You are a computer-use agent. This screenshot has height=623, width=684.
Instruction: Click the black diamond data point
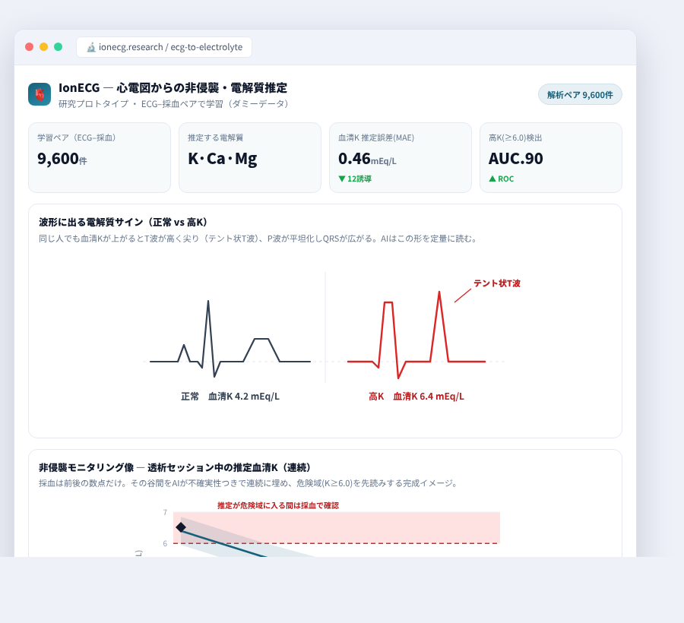coord(181,527)
